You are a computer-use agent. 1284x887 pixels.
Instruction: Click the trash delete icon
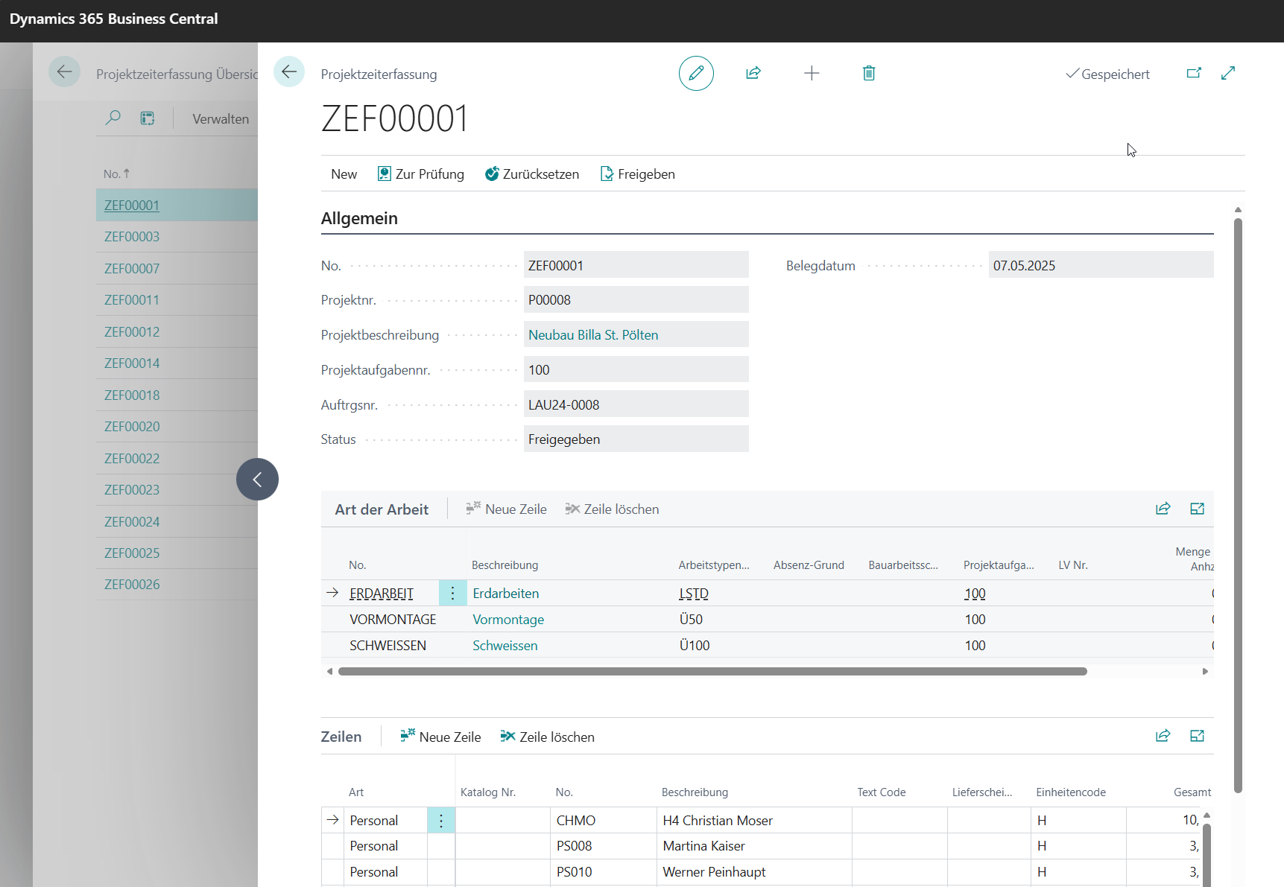pyautogui.click(x=869, y=73)
